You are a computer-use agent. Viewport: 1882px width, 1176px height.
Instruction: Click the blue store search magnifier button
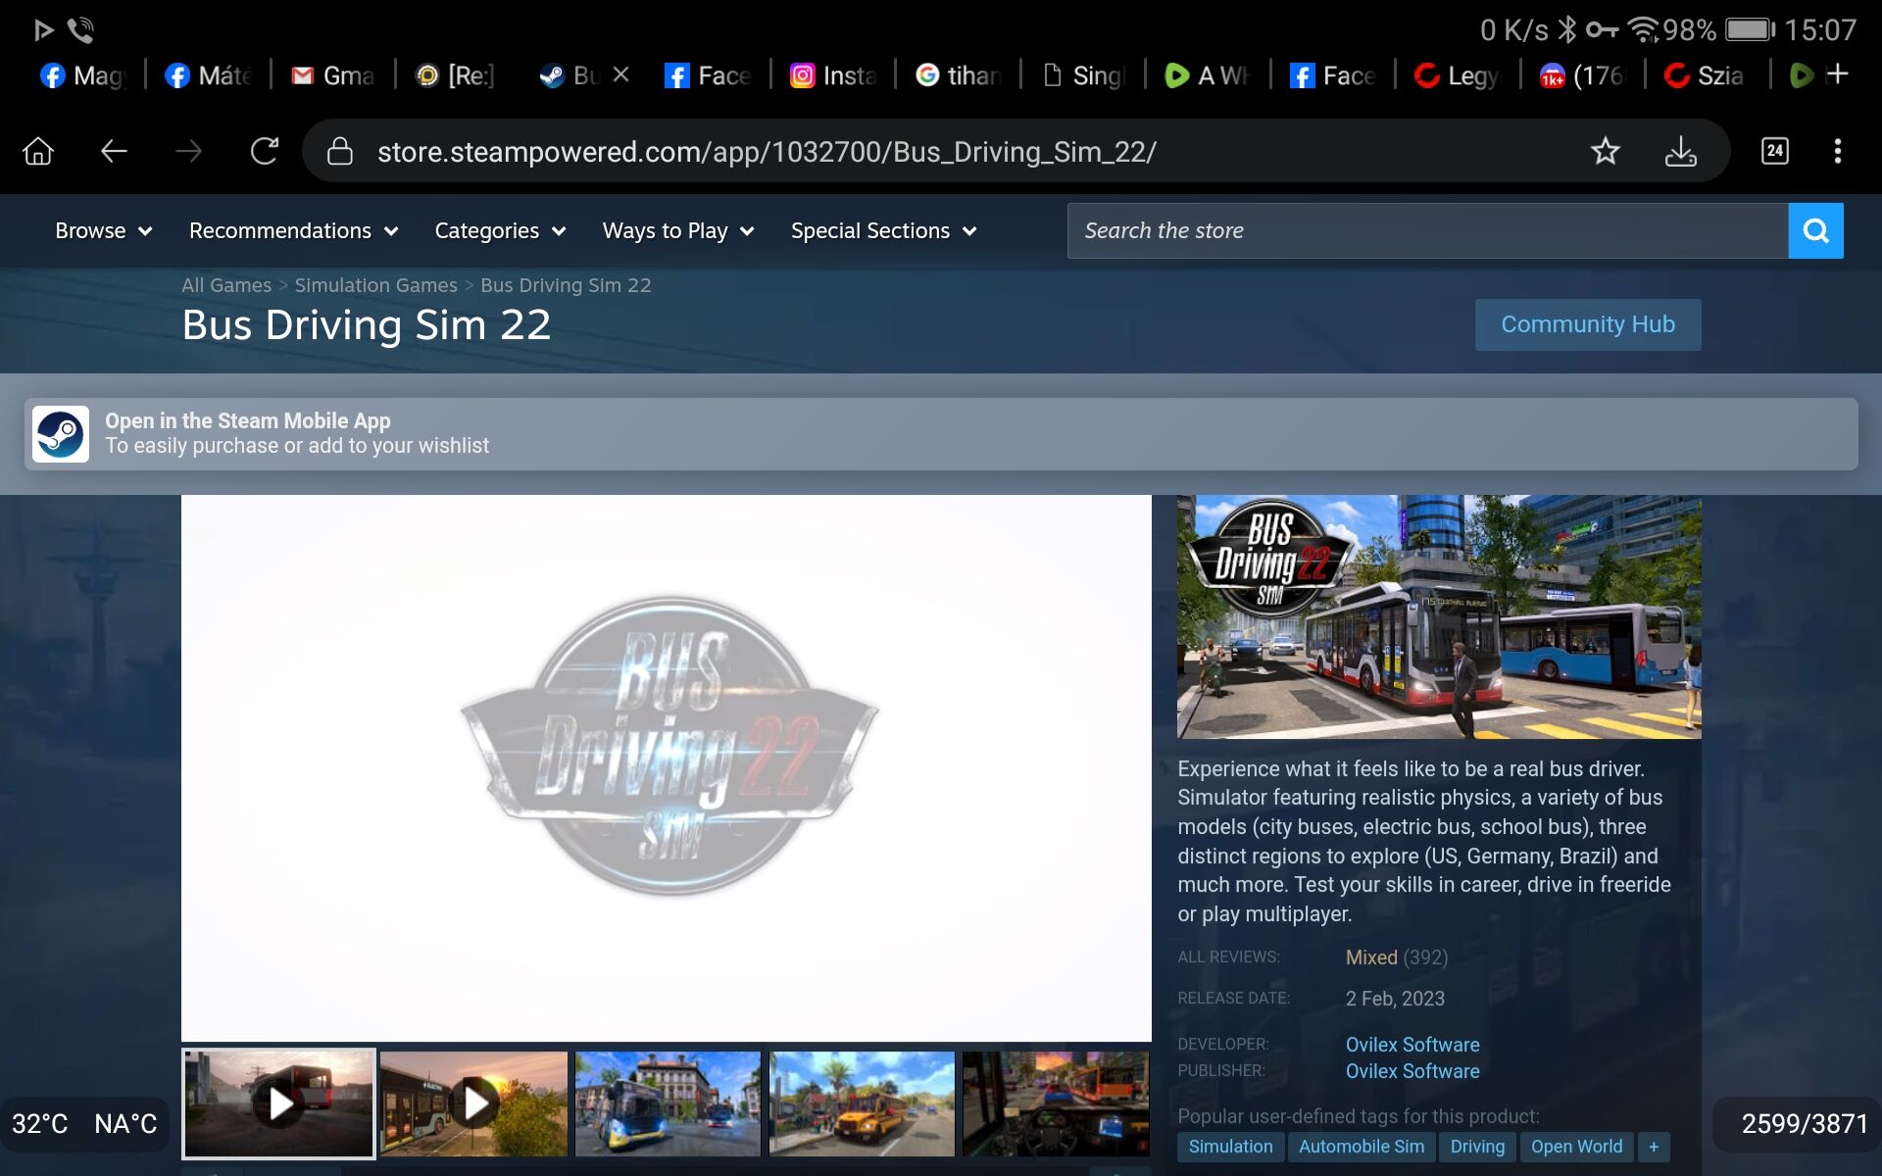point(1815,230)
